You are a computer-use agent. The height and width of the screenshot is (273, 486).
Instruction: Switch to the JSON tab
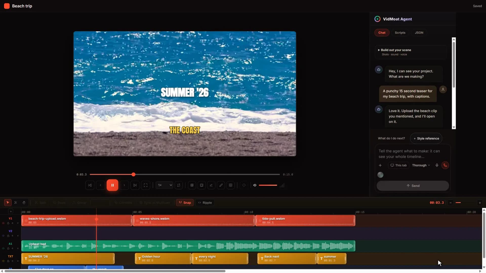tap(419, 33)
